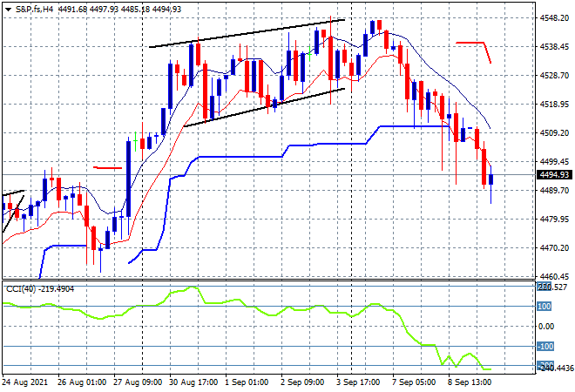The width and height of the screenshot is (575, 392).
Task: Select the upper black channel trendline
Action: 247,33
